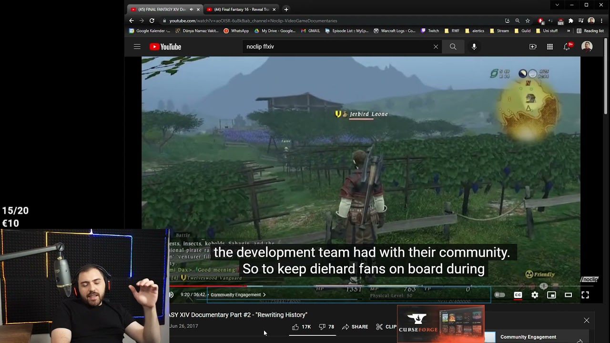Expand the Community Engagement chapter in the player

[x=238, y=295]
